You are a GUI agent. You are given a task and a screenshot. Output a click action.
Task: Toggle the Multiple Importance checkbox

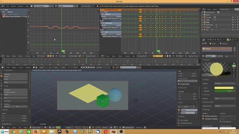click(x=203, y=116)
